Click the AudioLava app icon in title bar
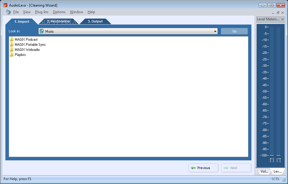The height and width of the screenshot is (184, 288). pyautogui.click(x=5, y=5)
